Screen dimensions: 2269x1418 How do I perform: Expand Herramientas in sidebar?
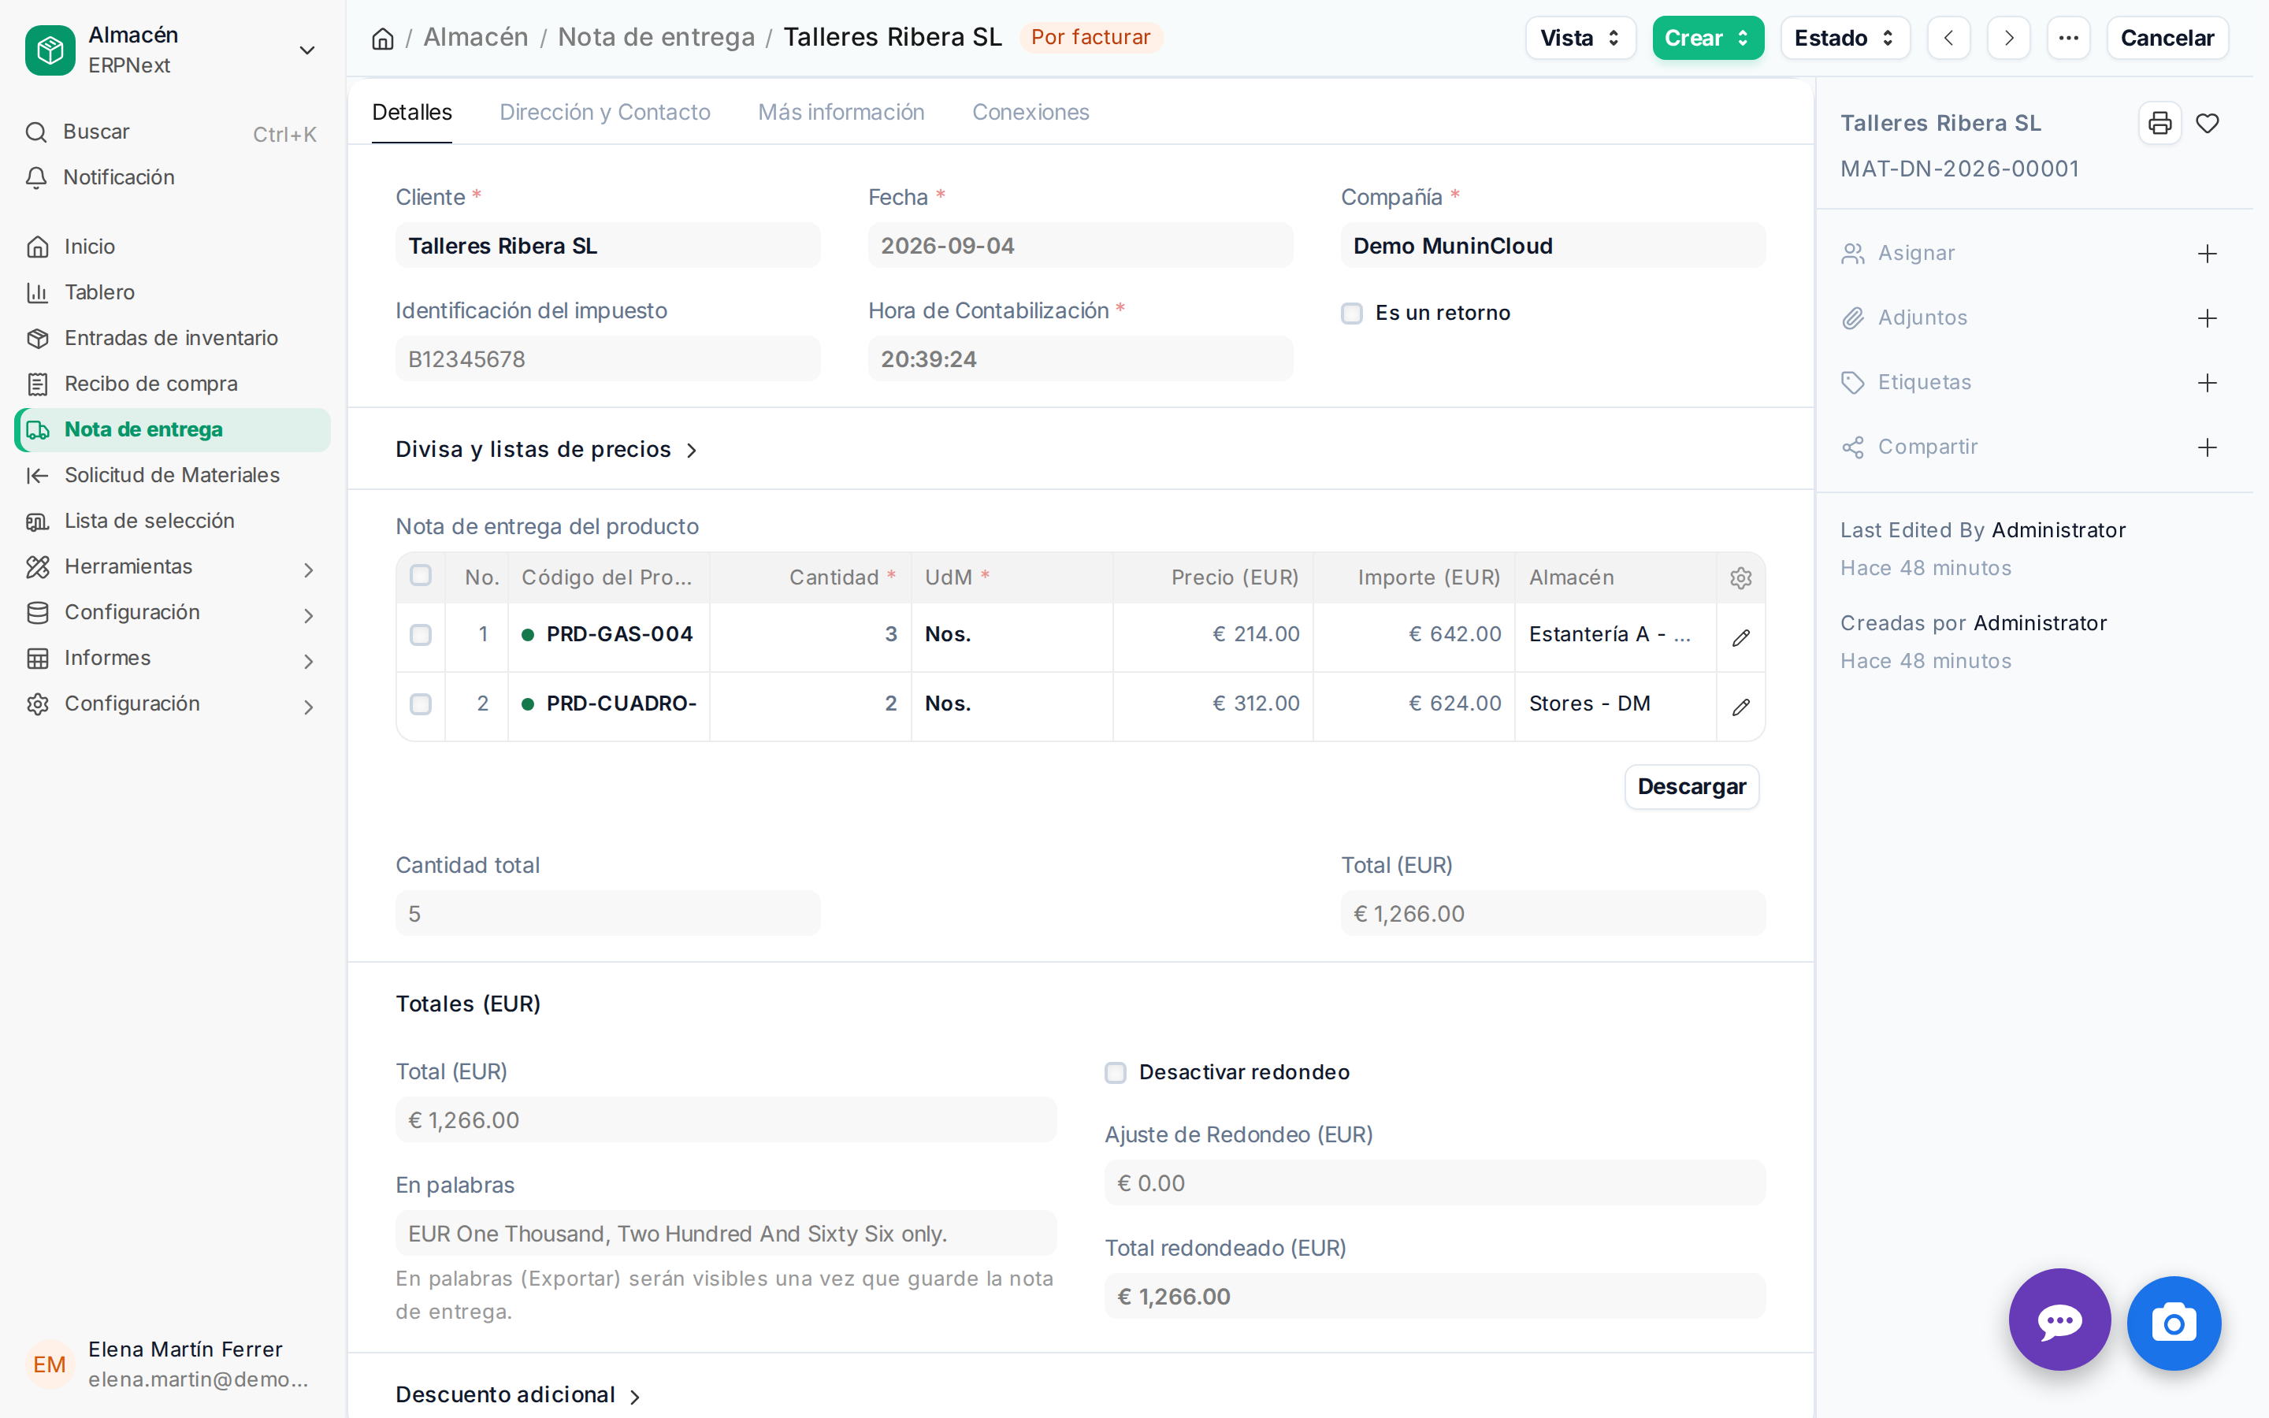(173, 566)
